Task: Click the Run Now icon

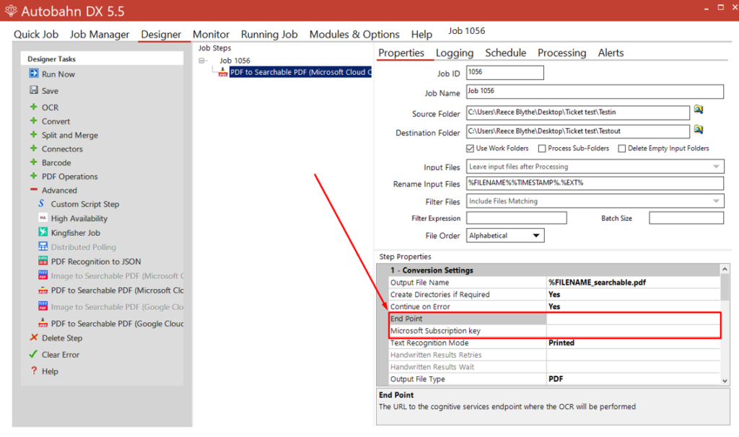Action: coord(34,74)
